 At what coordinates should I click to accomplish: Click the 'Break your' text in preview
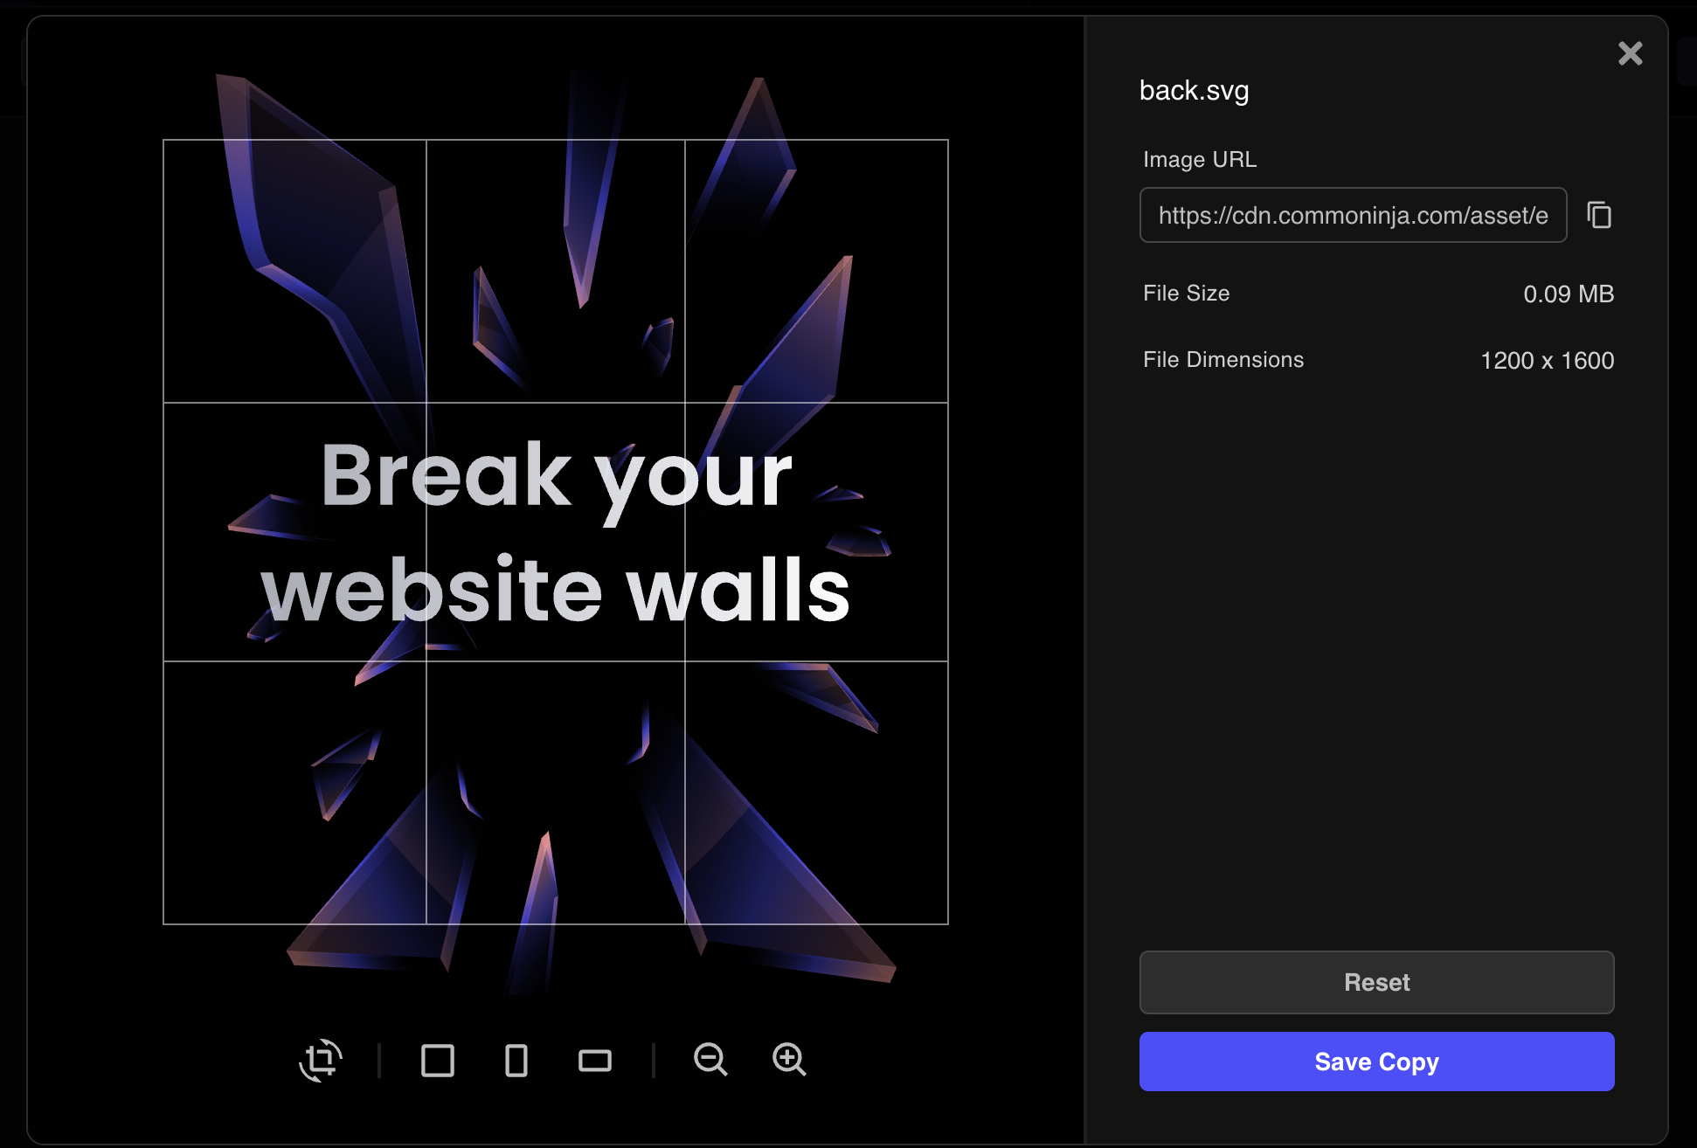coord(557,478)
